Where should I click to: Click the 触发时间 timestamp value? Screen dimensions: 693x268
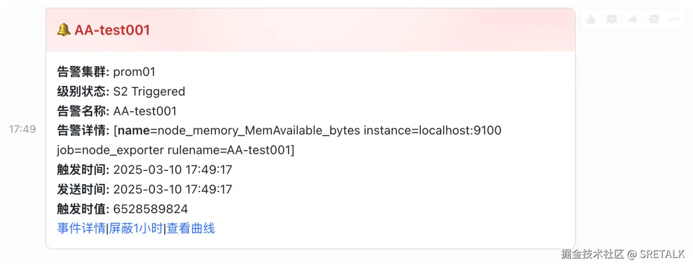tap(173, 170)
